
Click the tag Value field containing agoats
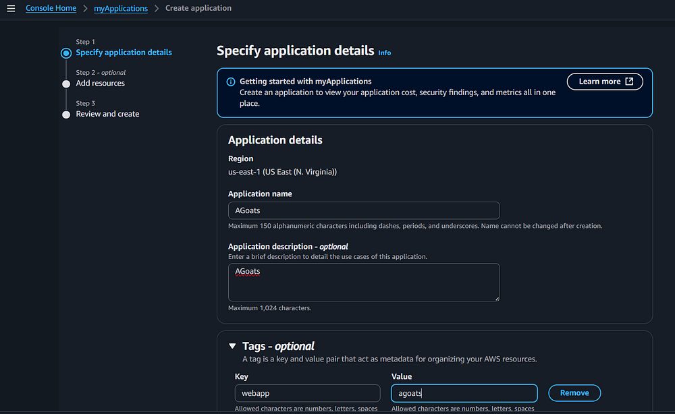click(464, 393)
